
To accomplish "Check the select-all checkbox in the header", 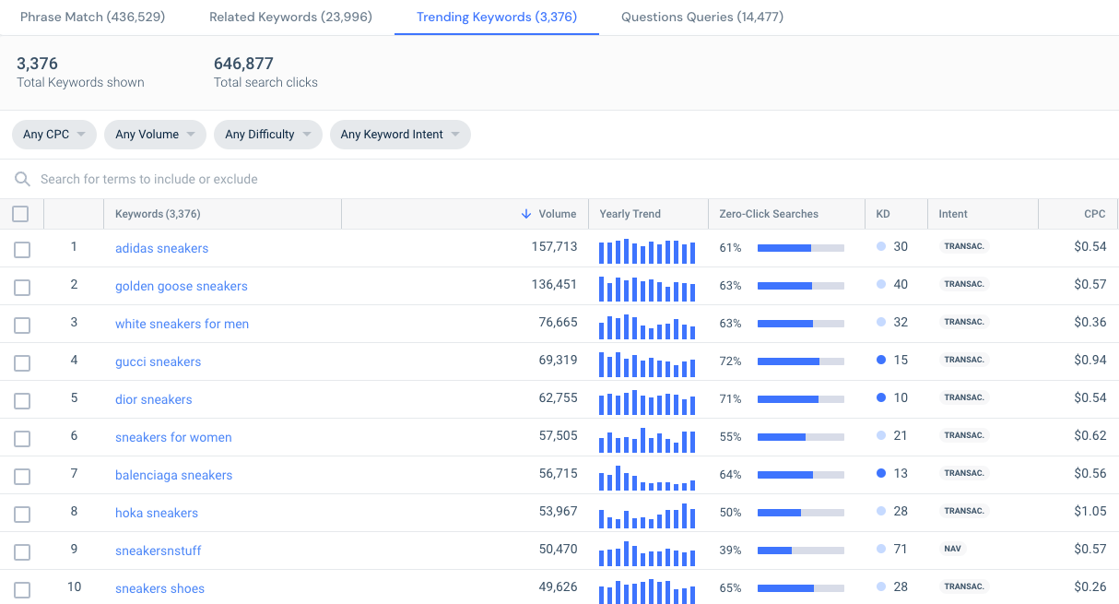I will click(x=20, y=213).
